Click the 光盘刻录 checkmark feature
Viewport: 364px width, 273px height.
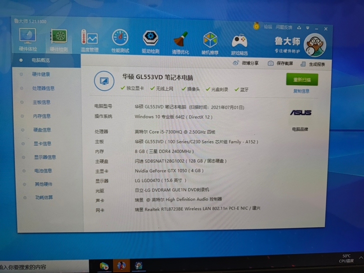[217, 89]
